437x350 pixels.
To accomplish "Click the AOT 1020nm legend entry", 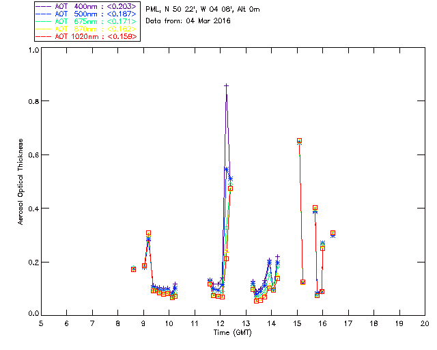I will [86, 36].
